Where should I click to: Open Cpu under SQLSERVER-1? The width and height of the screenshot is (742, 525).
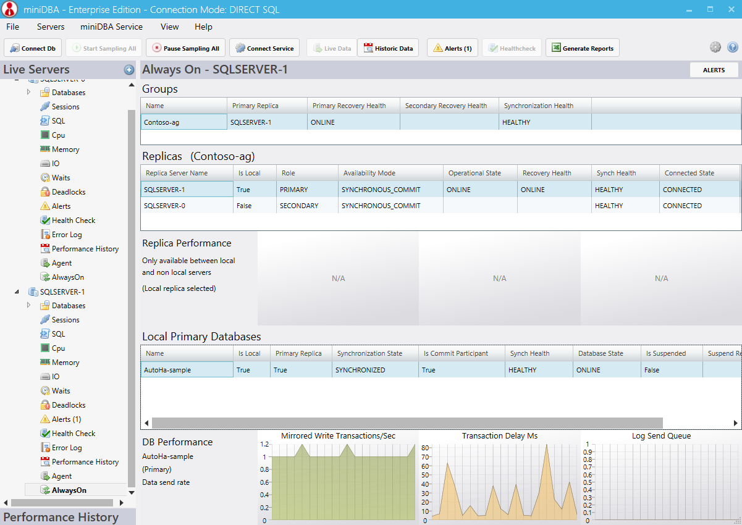[52, 348]
